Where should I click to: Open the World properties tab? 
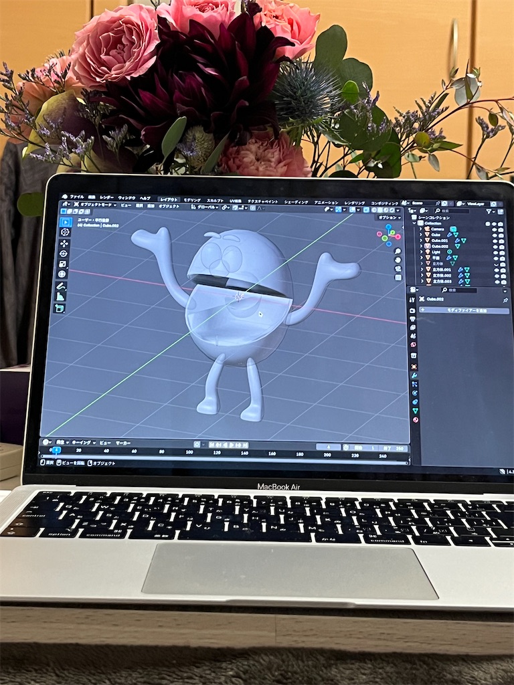coord(414,345)
